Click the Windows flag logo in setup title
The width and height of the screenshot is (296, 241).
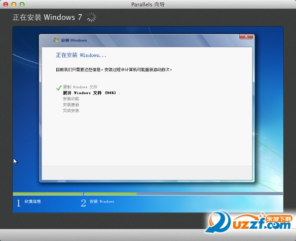56,40
